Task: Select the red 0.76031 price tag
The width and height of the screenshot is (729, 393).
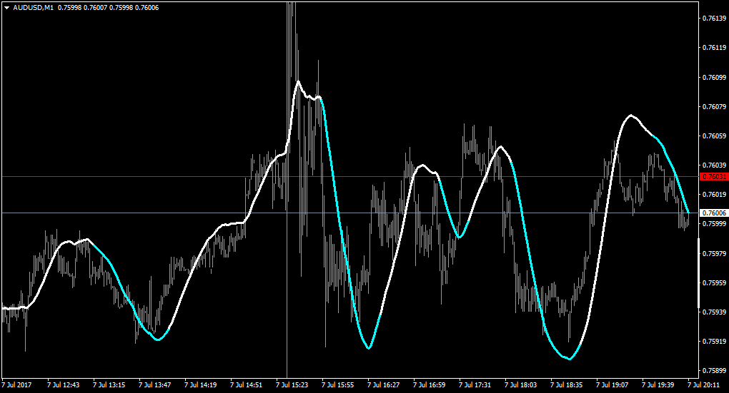Action: 714,177
